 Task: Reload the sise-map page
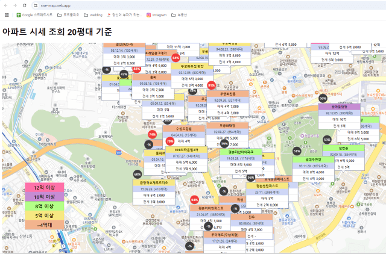(24, 5)
